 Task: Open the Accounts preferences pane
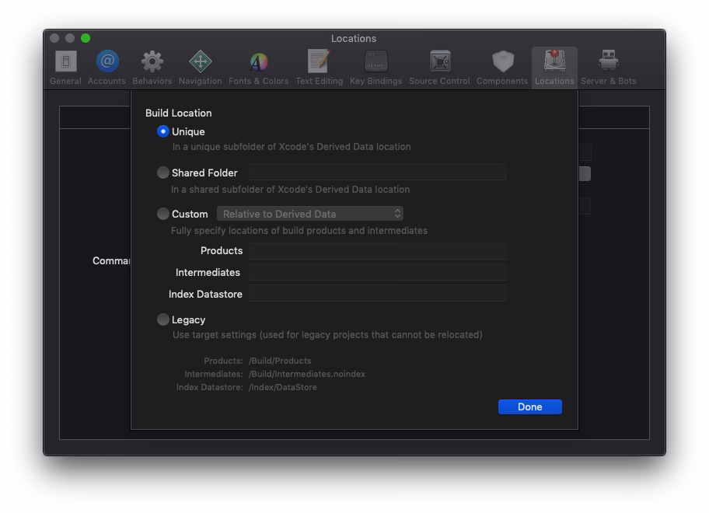[107, 61]
